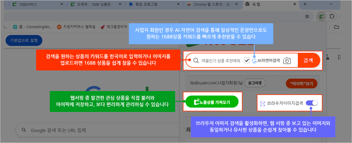Toggle the AI자연어검색 checkbox
This screenshot has height=143, width=352.
(247, 60)
